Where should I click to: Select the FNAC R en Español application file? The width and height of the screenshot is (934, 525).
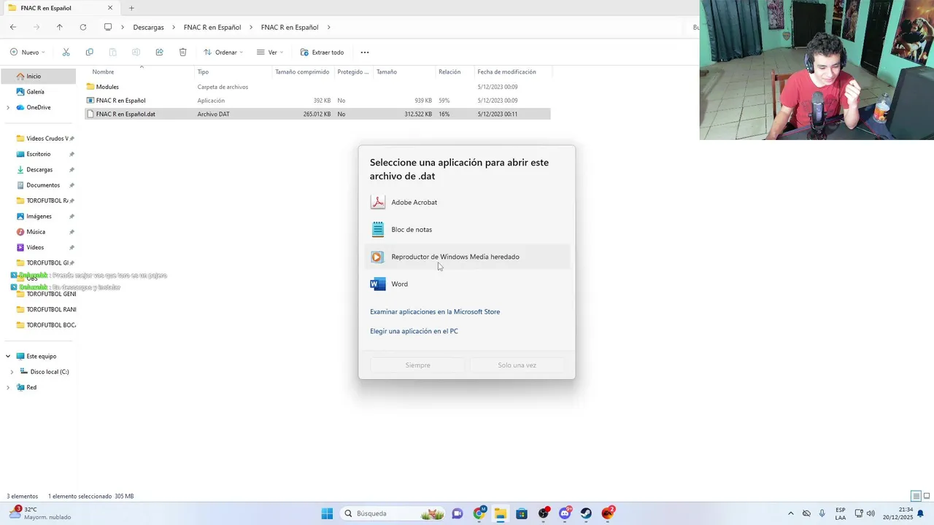[x=317, y=101]
